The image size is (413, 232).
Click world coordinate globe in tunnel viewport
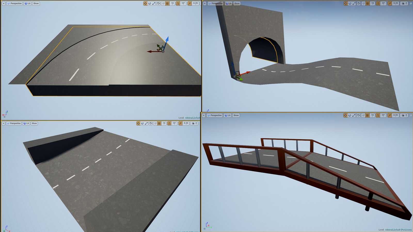(359, 3)
